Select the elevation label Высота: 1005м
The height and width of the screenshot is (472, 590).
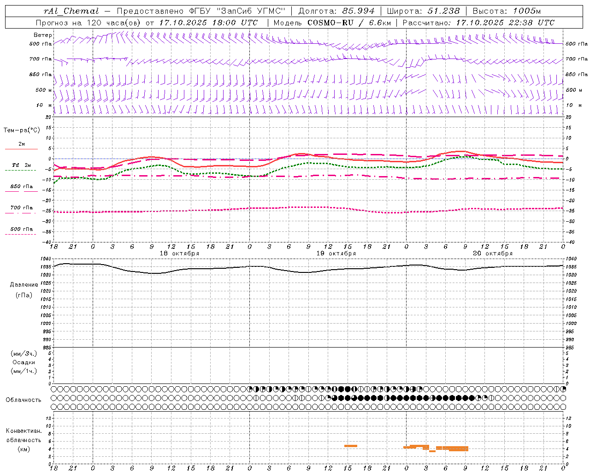pyautogui.click(x=507, y=11)
